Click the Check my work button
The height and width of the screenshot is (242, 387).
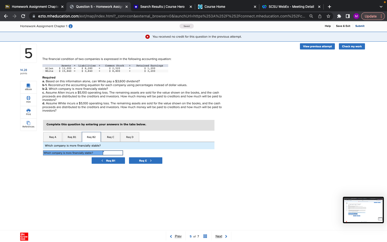(x=352, y=47)
